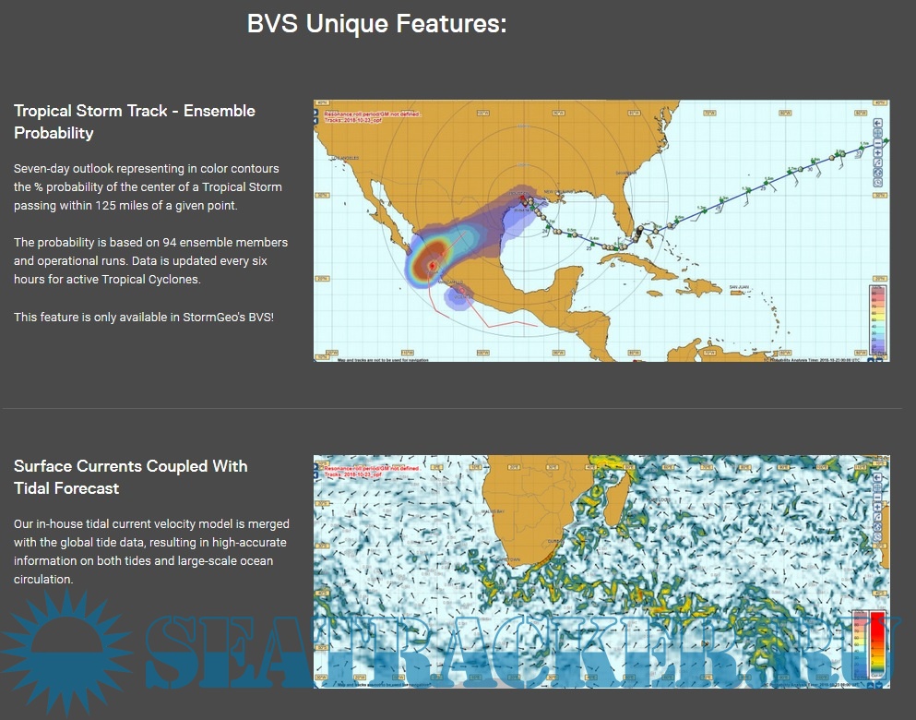Viewport: 916px width, 720px height.
Task: Click the BVS Unique Features title
Action: coord(376,24)
